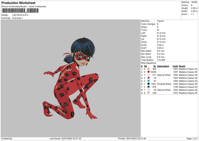Screen dimensions: 199x141
Task: Click the Brand column header
Action: [182, 66]
